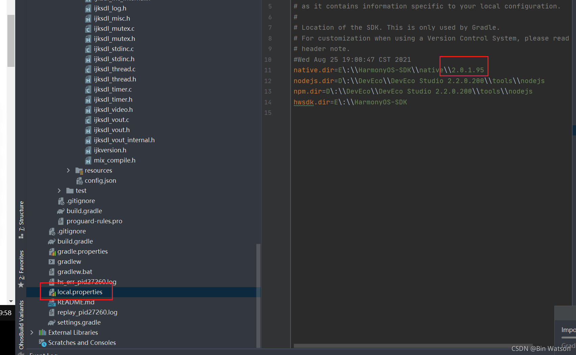The height and width of the screenshot is (355, 576).
Task: Click the test folder icon
Action: click(70, 191)
